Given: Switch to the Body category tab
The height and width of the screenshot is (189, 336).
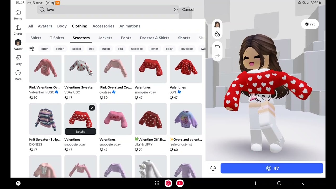Looking at the screenshot, I should pyautogui.click(x=62, y=26).
